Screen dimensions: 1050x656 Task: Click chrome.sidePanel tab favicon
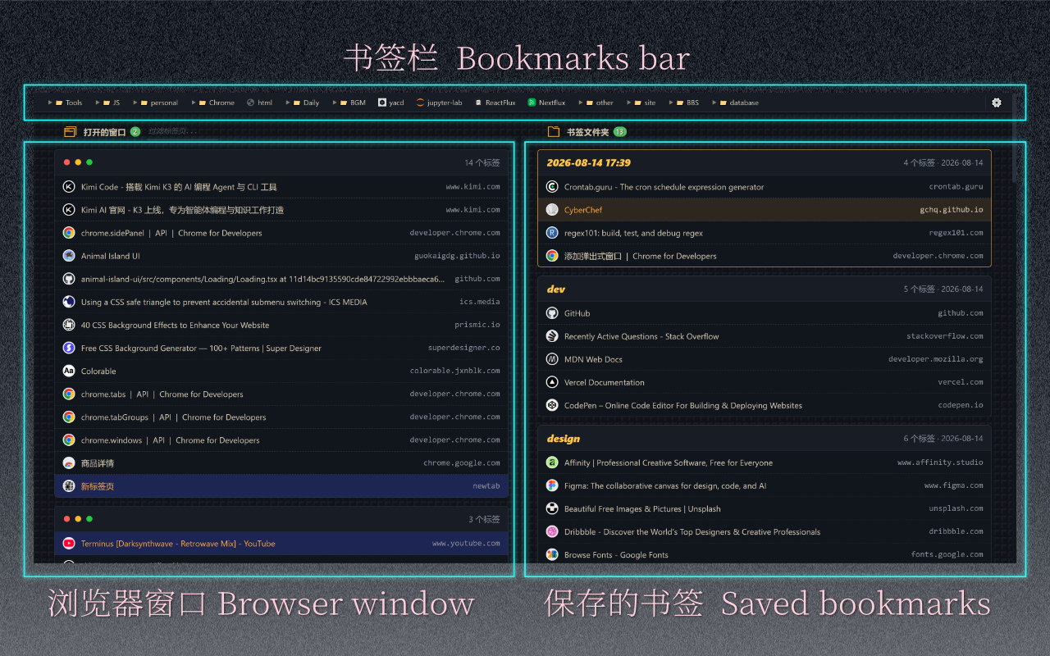click(69, 233)
